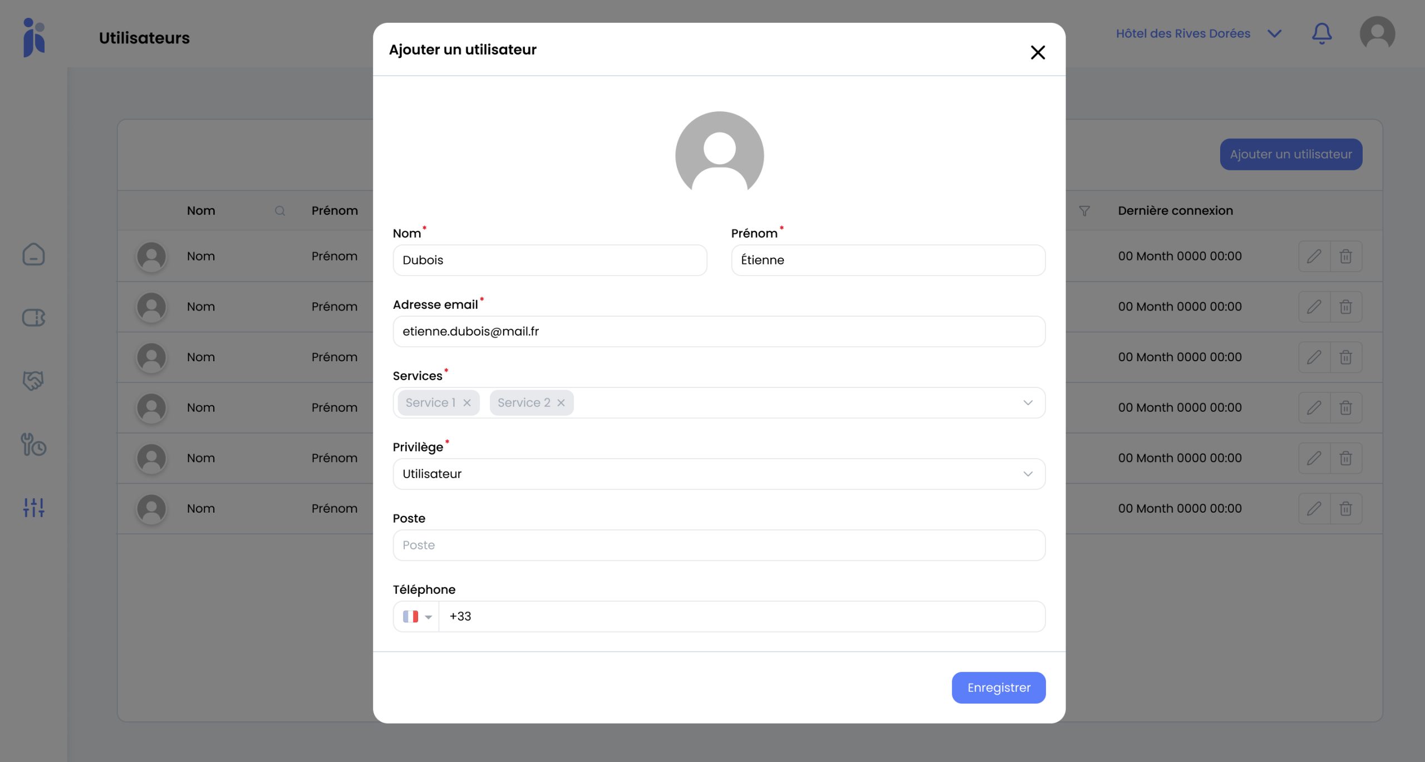Remove the Service 2 tag
Image resolution: width=1425 pixels, height=762 pixels.
[561, 403]
